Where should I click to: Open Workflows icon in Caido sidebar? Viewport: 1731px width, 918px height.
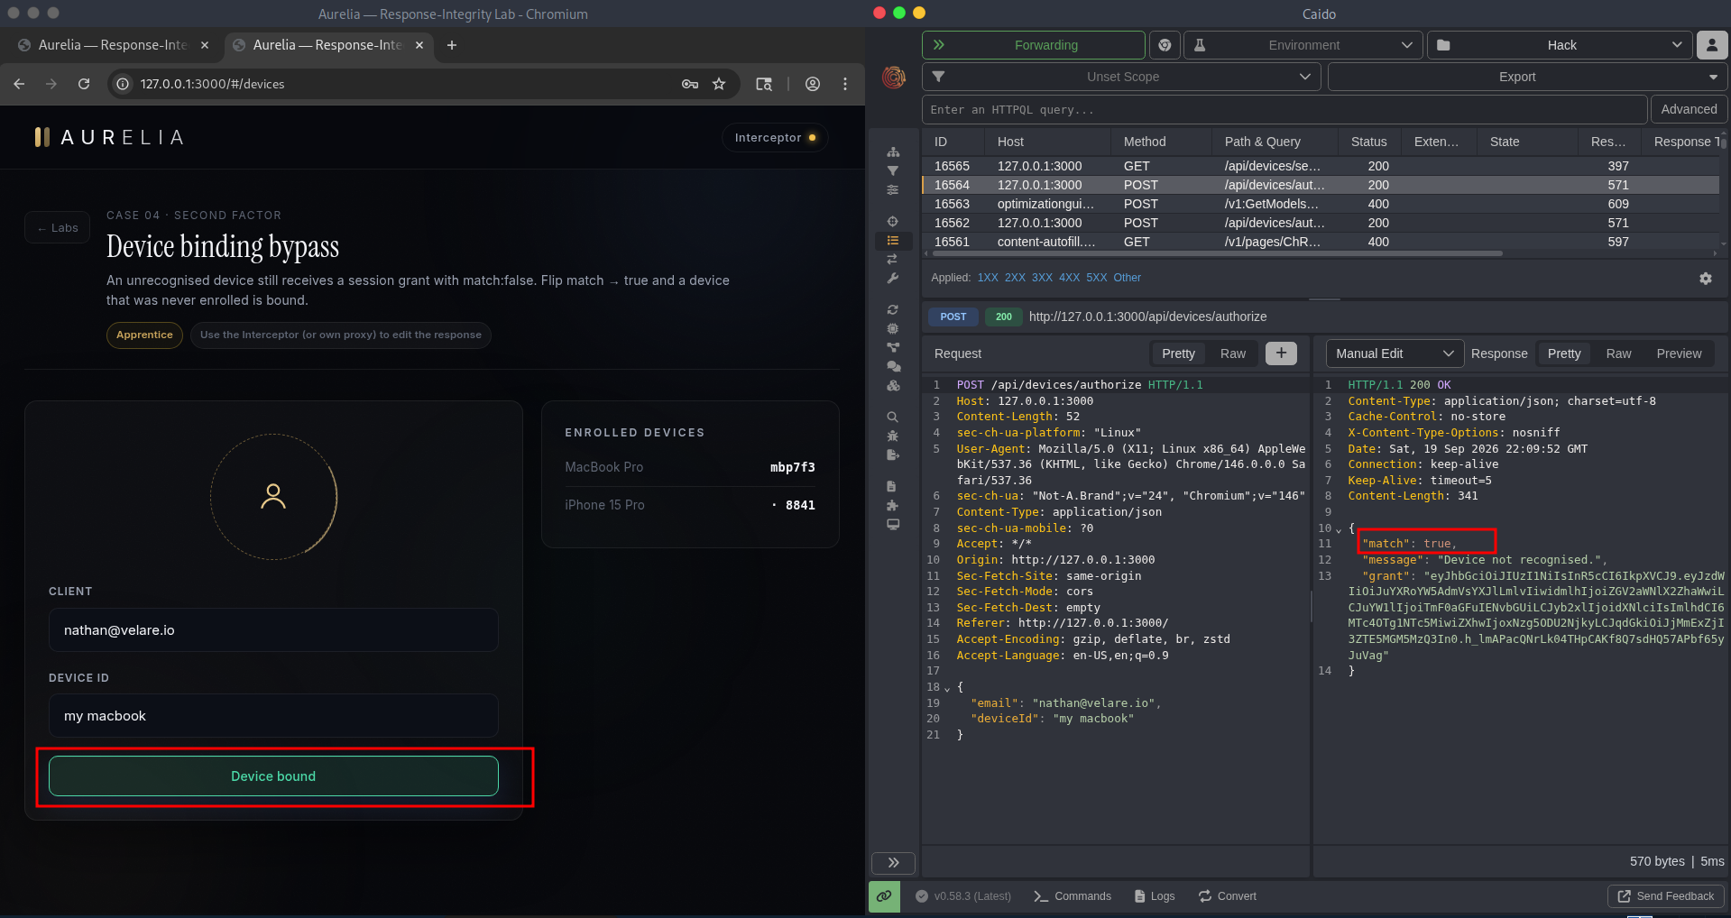893,347
